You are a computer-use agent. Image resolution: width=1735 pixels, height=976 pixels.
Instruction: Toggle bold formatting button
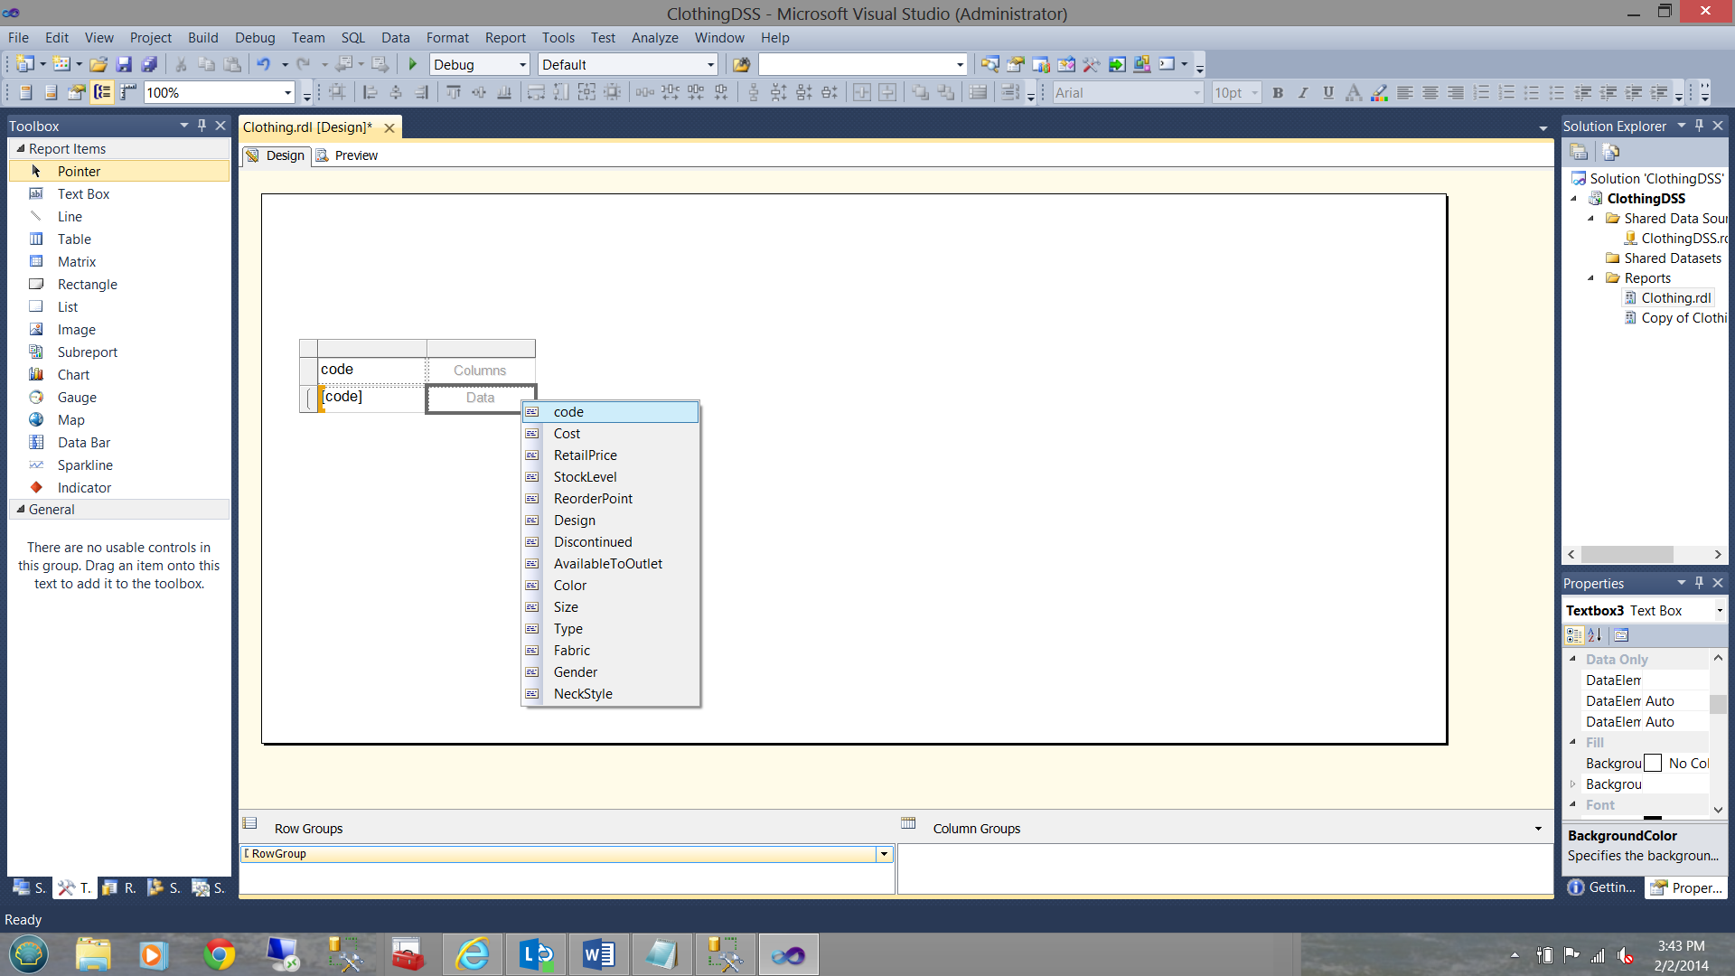click(x=1278, y=92)
